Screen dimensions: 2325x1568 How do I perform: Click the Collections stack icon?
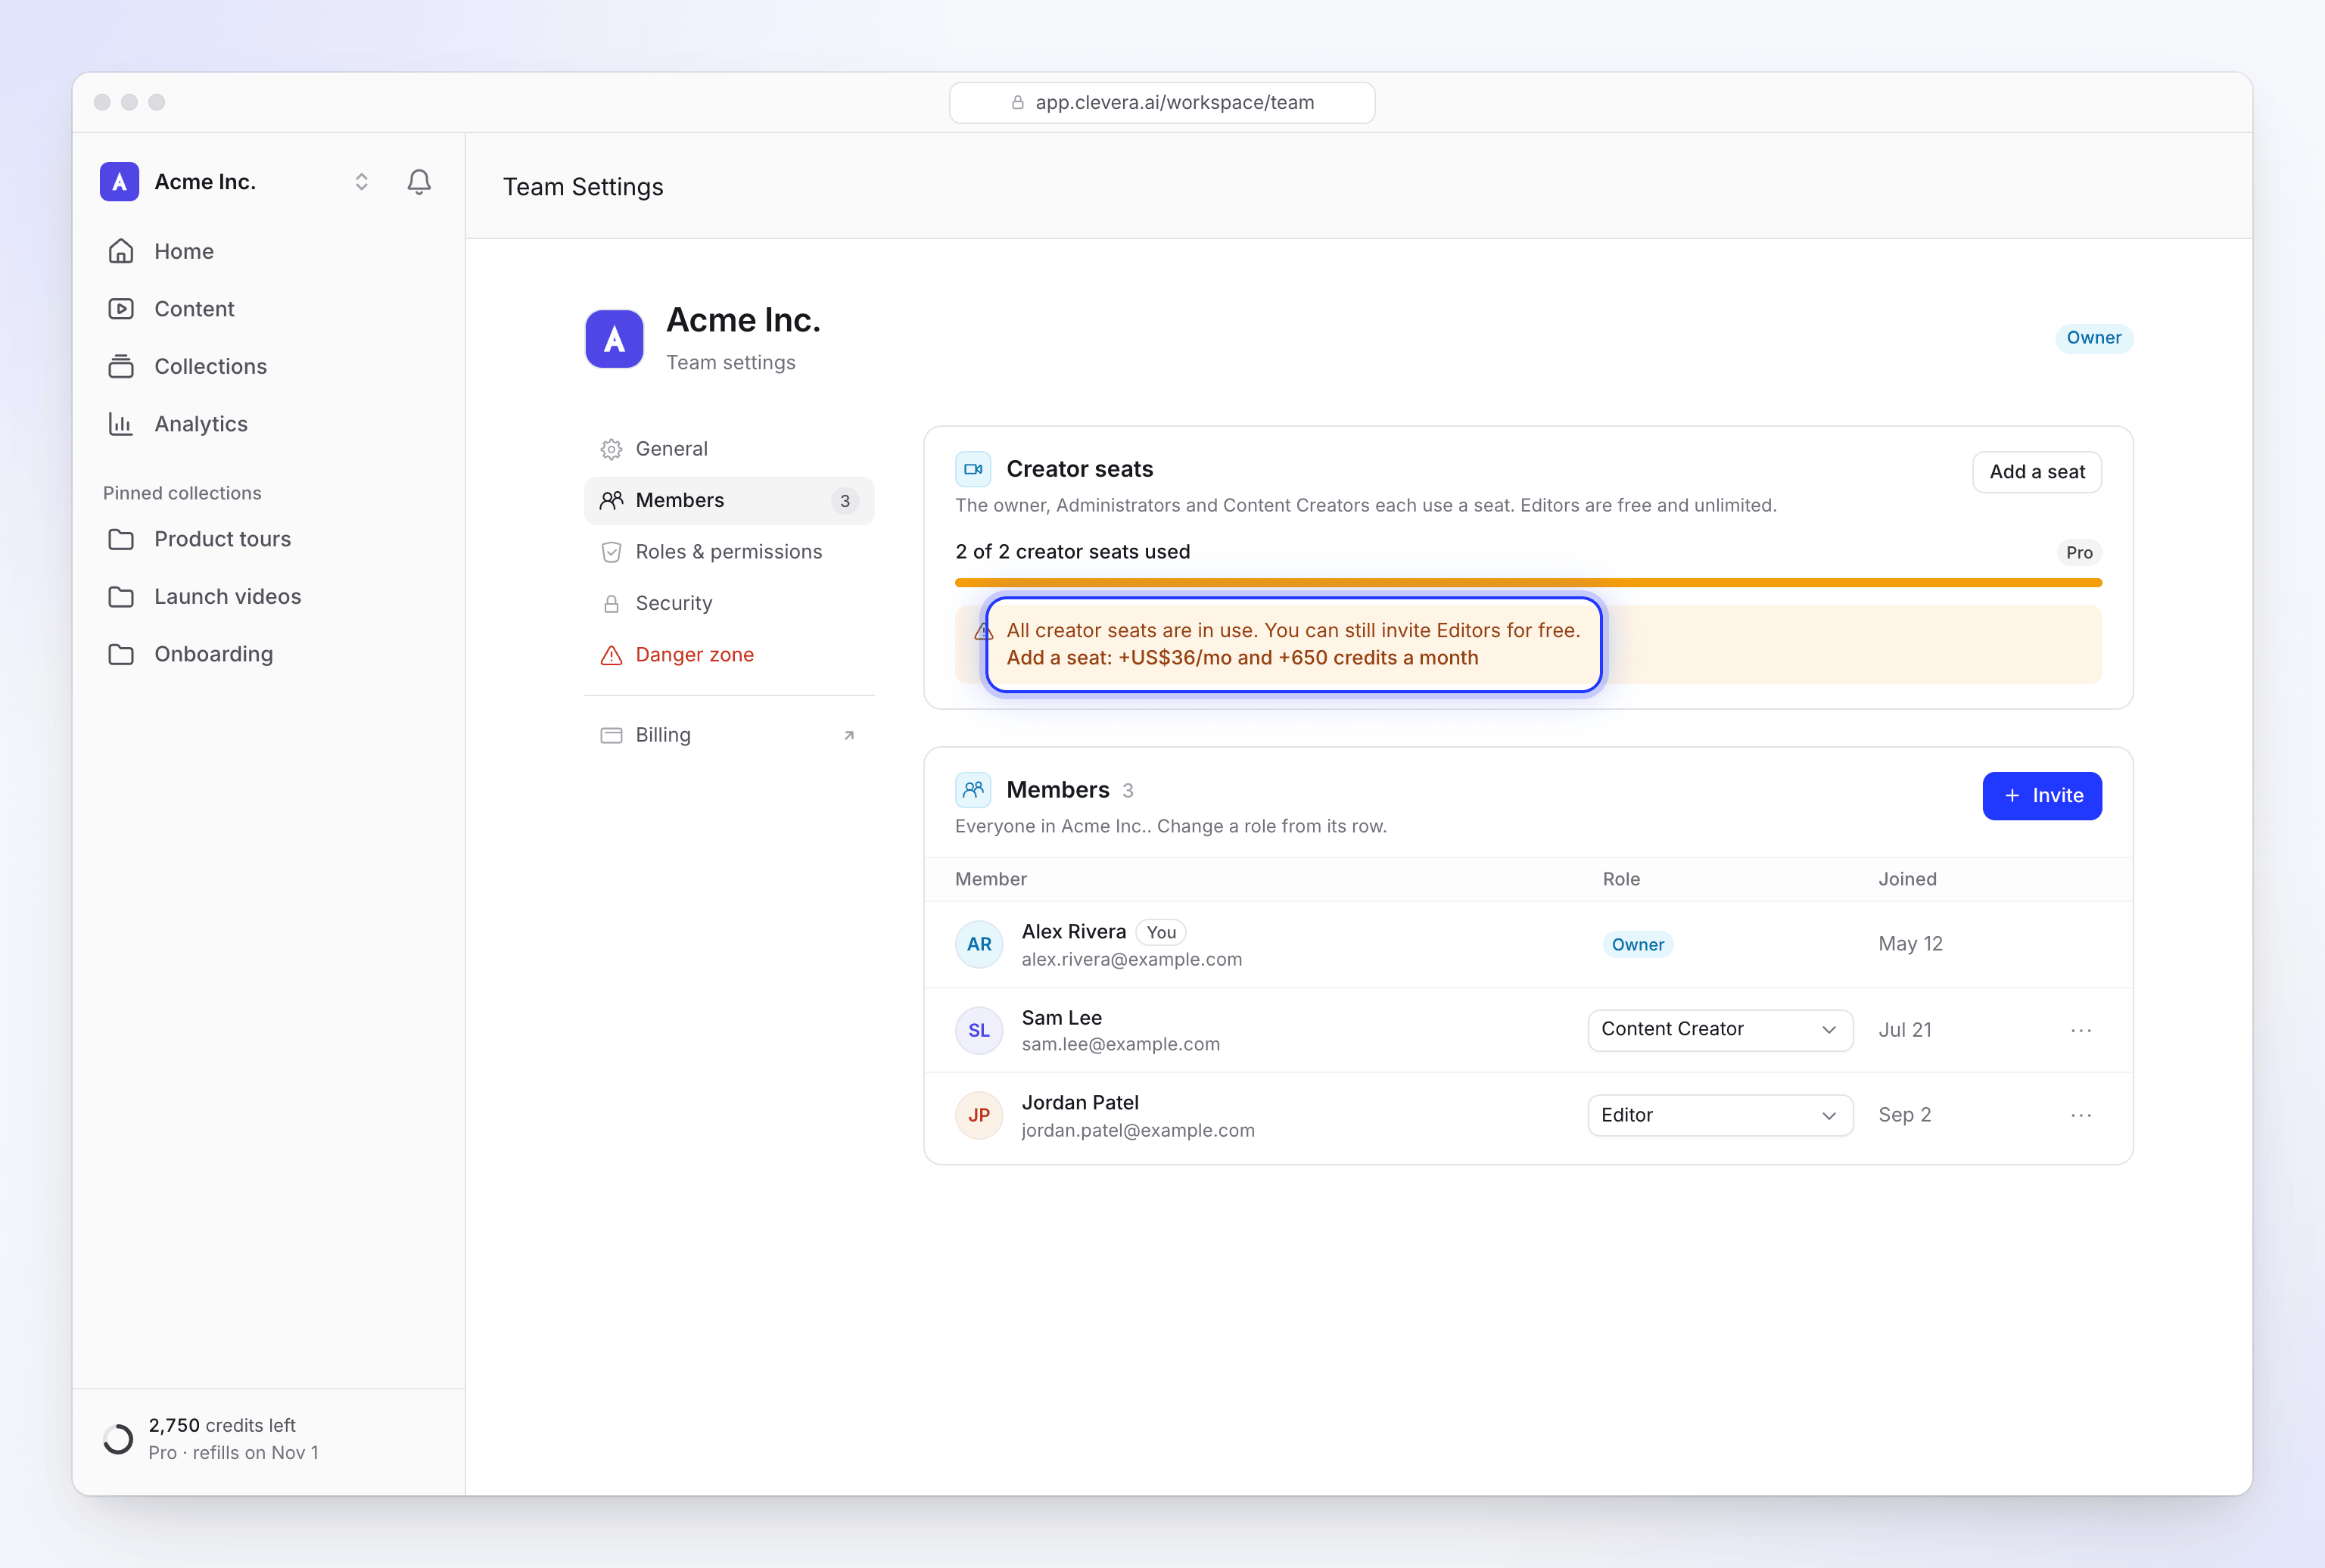click(121, 366)
